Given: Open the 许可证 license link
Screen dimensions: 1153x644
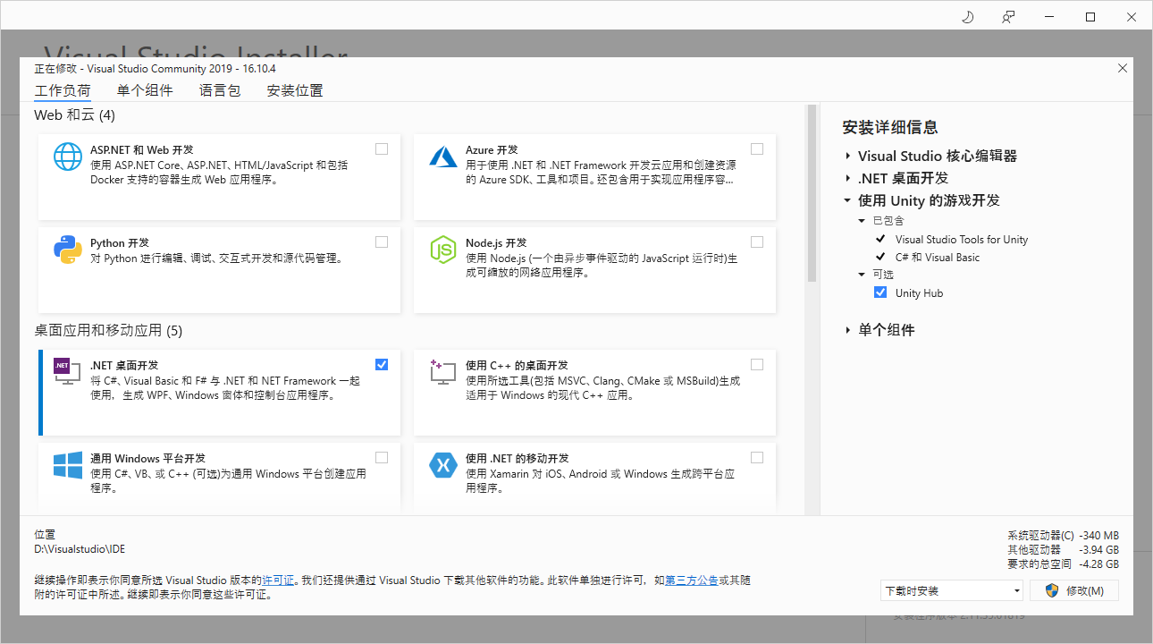Looking at the screenshot, I should [x=278, y=580].
